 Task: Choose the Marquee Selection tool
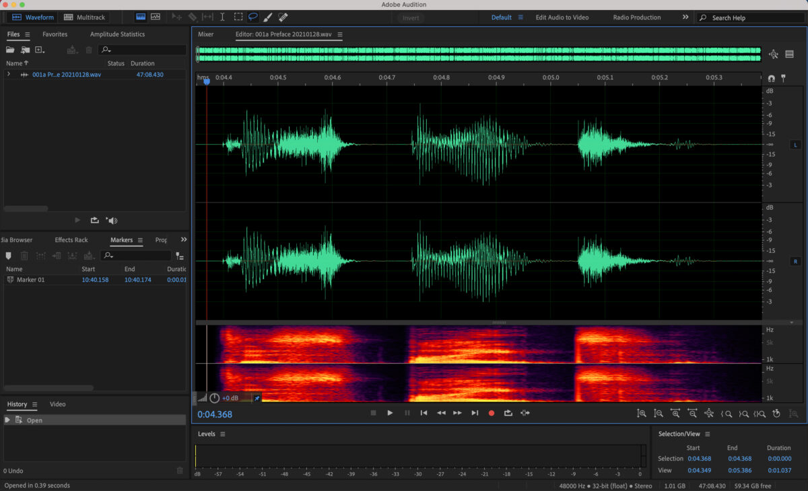(x=238, y=17)
